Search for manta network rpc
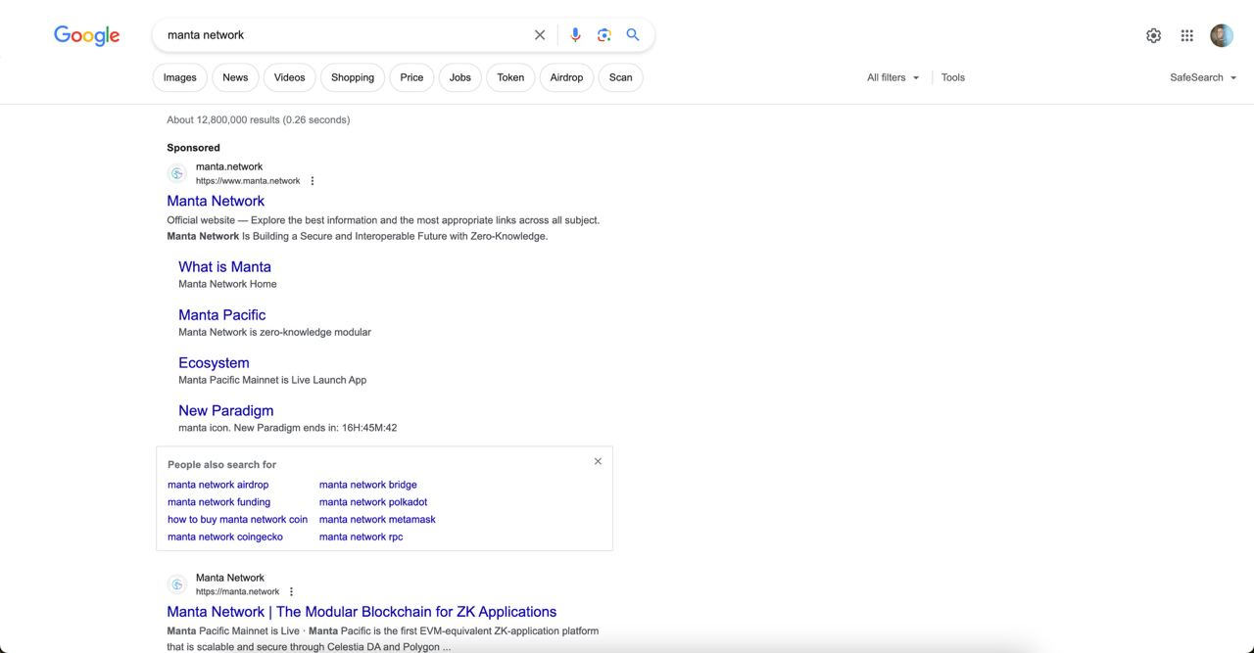This screenshot has height=653, width=1254. coord(361,536)
